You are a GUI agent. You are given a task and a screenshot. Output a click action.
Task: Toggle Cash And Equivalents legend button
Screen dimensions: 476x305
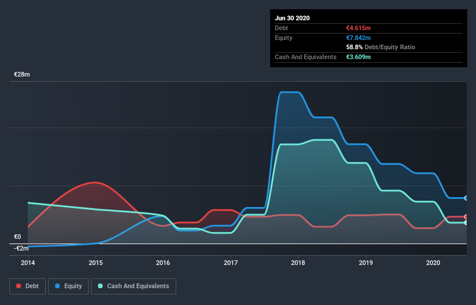click(133, 286)
